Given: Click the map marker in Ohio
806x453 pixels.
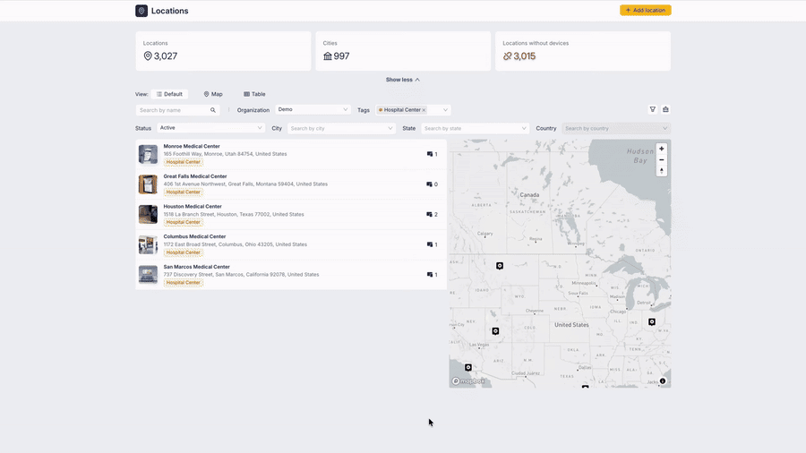Looking at the screenshot, I should tap(652, 322).
